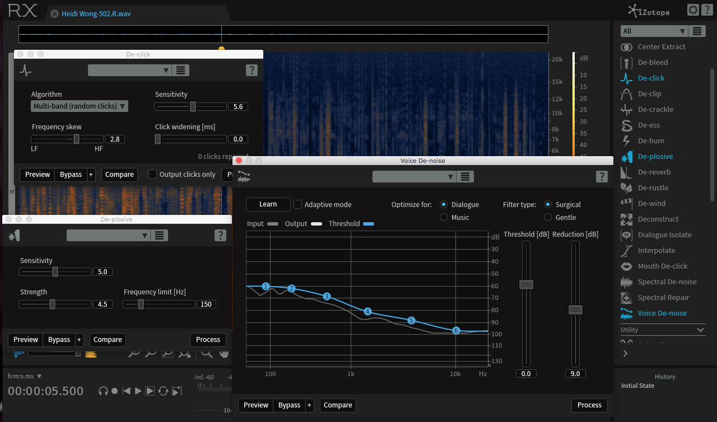Click Process in De-plosive window
The width and height of the screenshot is (717, 422).
(x=208, y=340)
